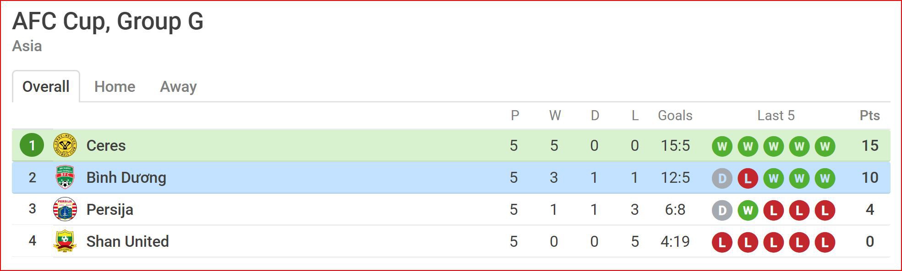Image resolution: width=902 pixels, height=271 pixels.
Task: Click the Ceres club crest icon
Action: (x=65, y=145)
